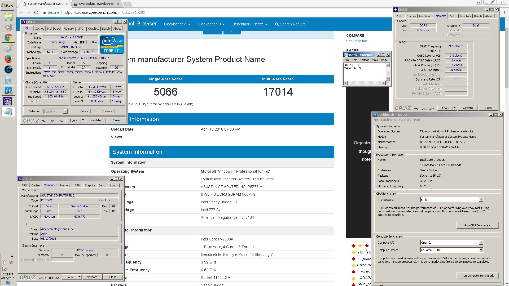This screenshot has height=286, width=509.
Task: Click the magnifier icon beside Search Results
Action: pyautogui.click(x=277, y=24)
